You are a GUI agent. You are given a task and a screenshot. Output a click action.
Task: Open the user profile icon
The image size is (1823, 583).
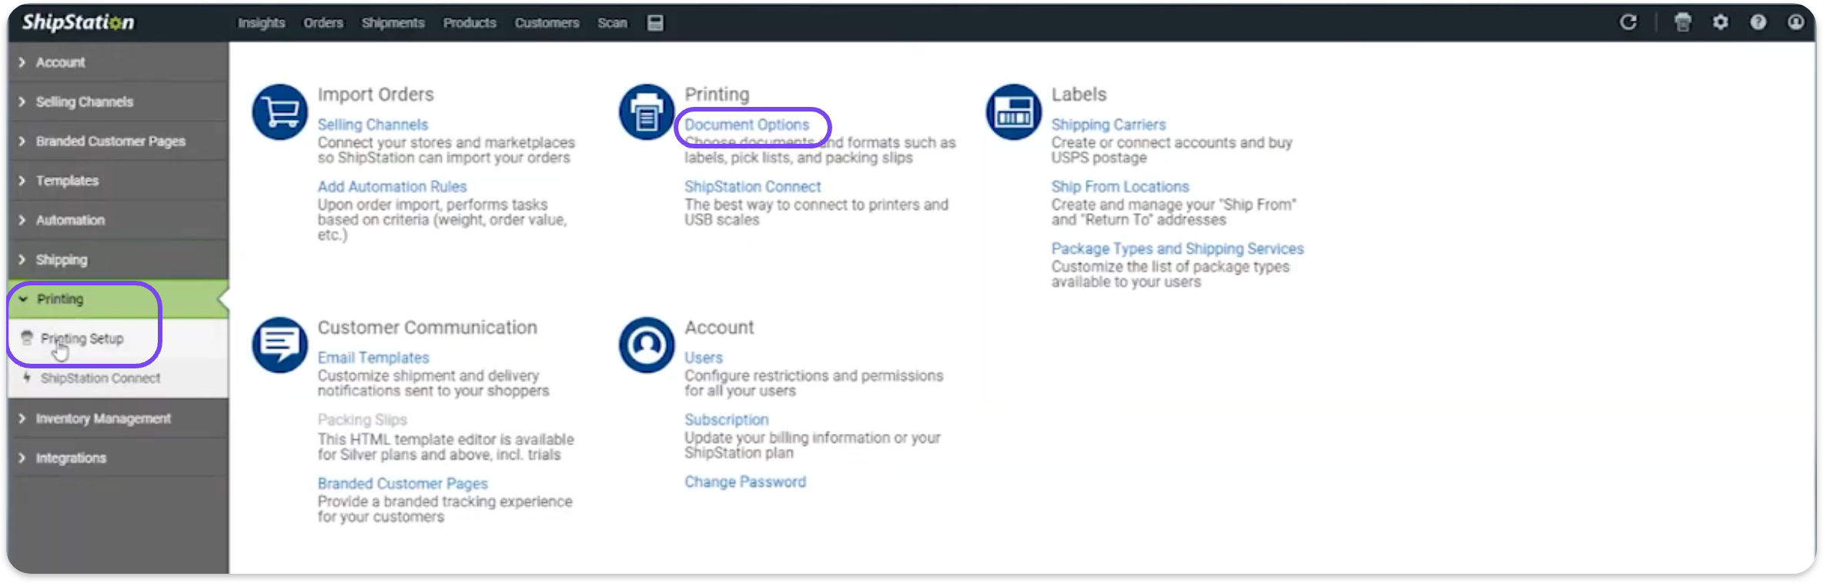click(x=1795, y=22)
